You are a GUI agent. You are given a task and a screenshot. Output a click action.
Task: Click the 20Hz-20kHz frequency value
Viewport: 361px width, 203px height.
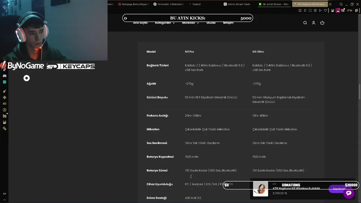tap(193, 116)
